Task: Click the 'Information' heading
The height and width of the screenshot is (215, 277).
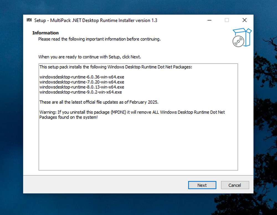Action: [46, 33]
